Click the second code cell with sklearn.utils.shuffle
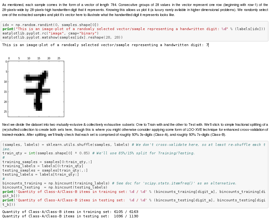269x223 pixels. (x=135, y=175)
